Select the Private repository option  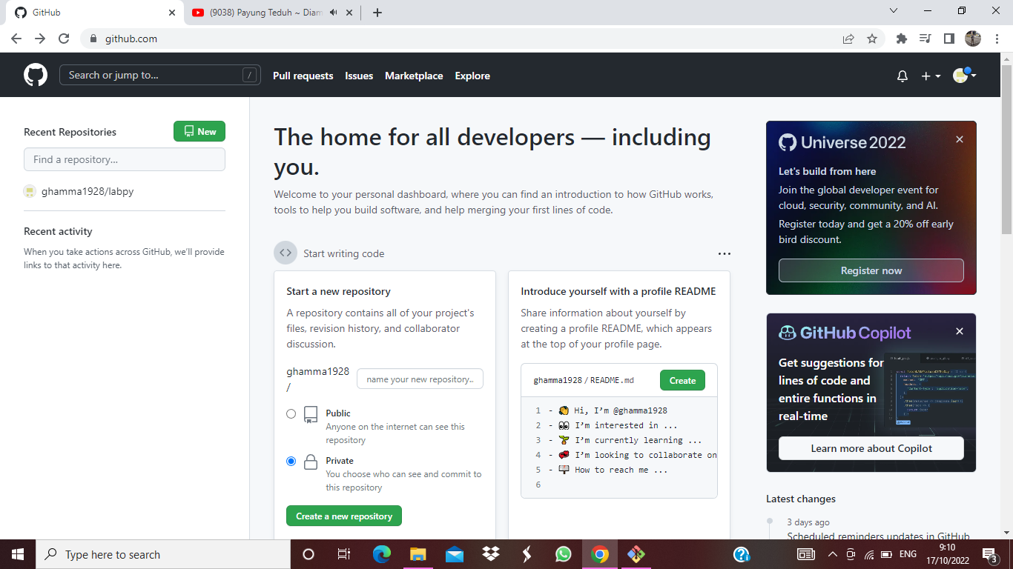tap(291, 461)
